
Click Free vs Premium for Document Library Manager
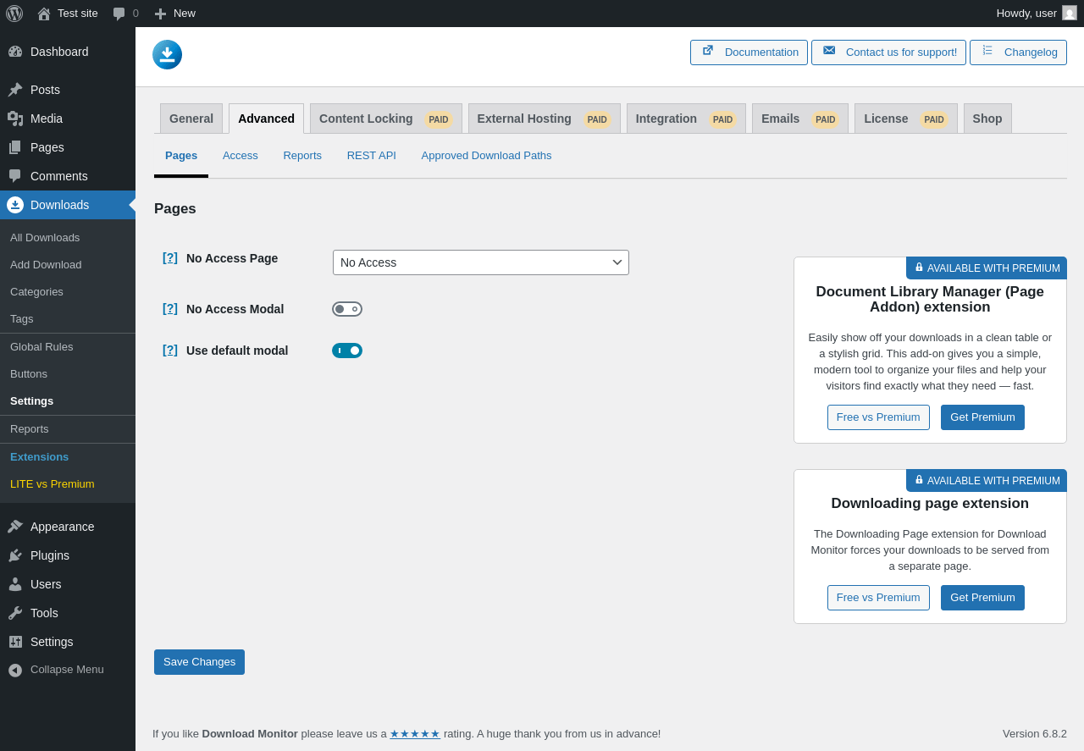pos(878,417)
